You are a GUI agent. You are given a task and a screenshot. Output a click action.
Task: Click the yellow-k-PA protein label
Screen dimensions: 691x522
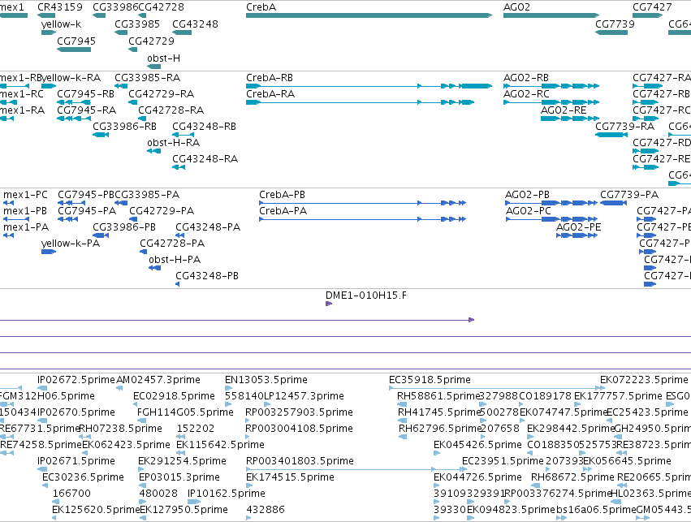(x=71, y=244)
